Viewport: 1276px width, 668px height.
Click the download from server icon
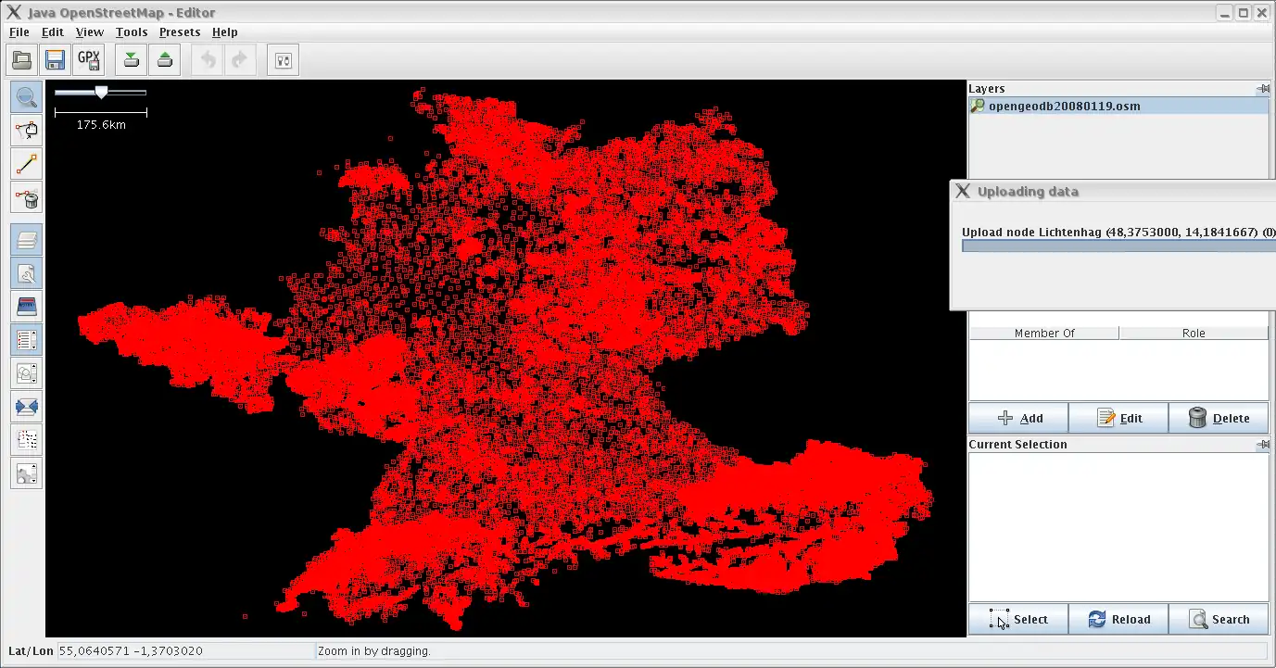coord(132,60)
